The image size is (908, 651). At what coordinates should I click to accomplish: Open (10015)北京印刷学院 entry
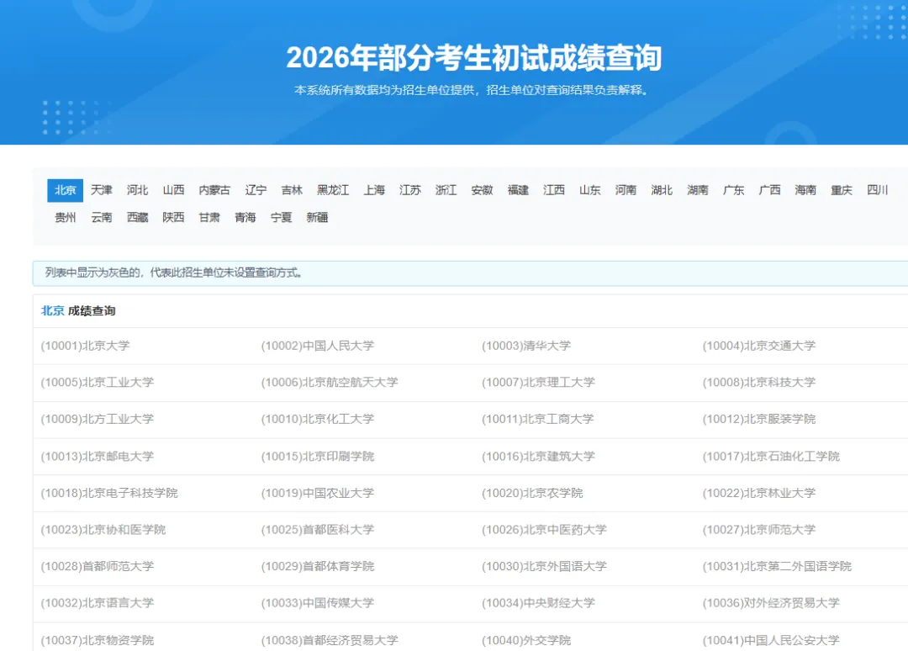tap(317, 457)
